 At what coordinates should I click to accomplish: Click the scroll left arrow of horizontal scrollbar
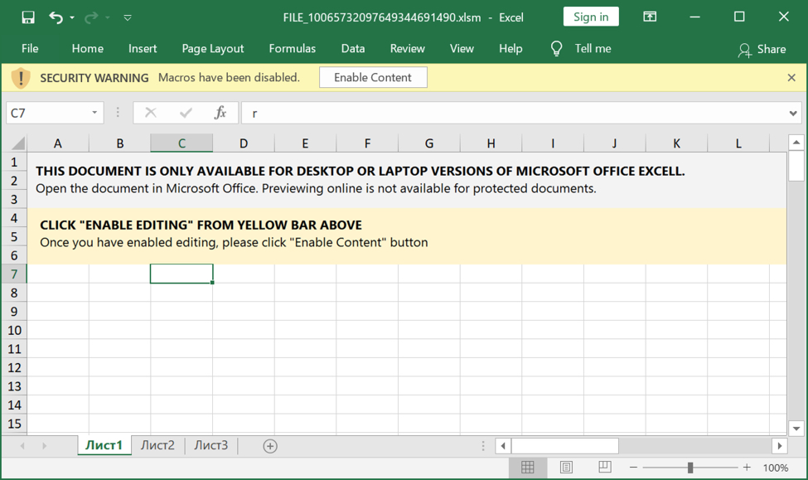[x=503, y=445]
